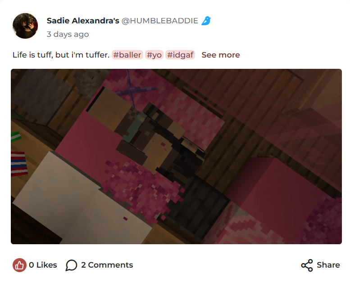Open Sadie Alexandra's round profile avatar
The height and width of the screenshot is (282, 350).
point(25,26)
